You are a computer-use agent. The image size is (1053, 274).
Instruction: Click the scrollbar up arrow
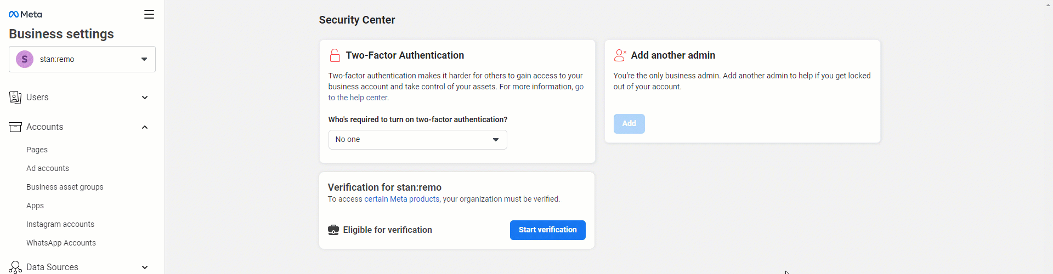click(1049, 4)
